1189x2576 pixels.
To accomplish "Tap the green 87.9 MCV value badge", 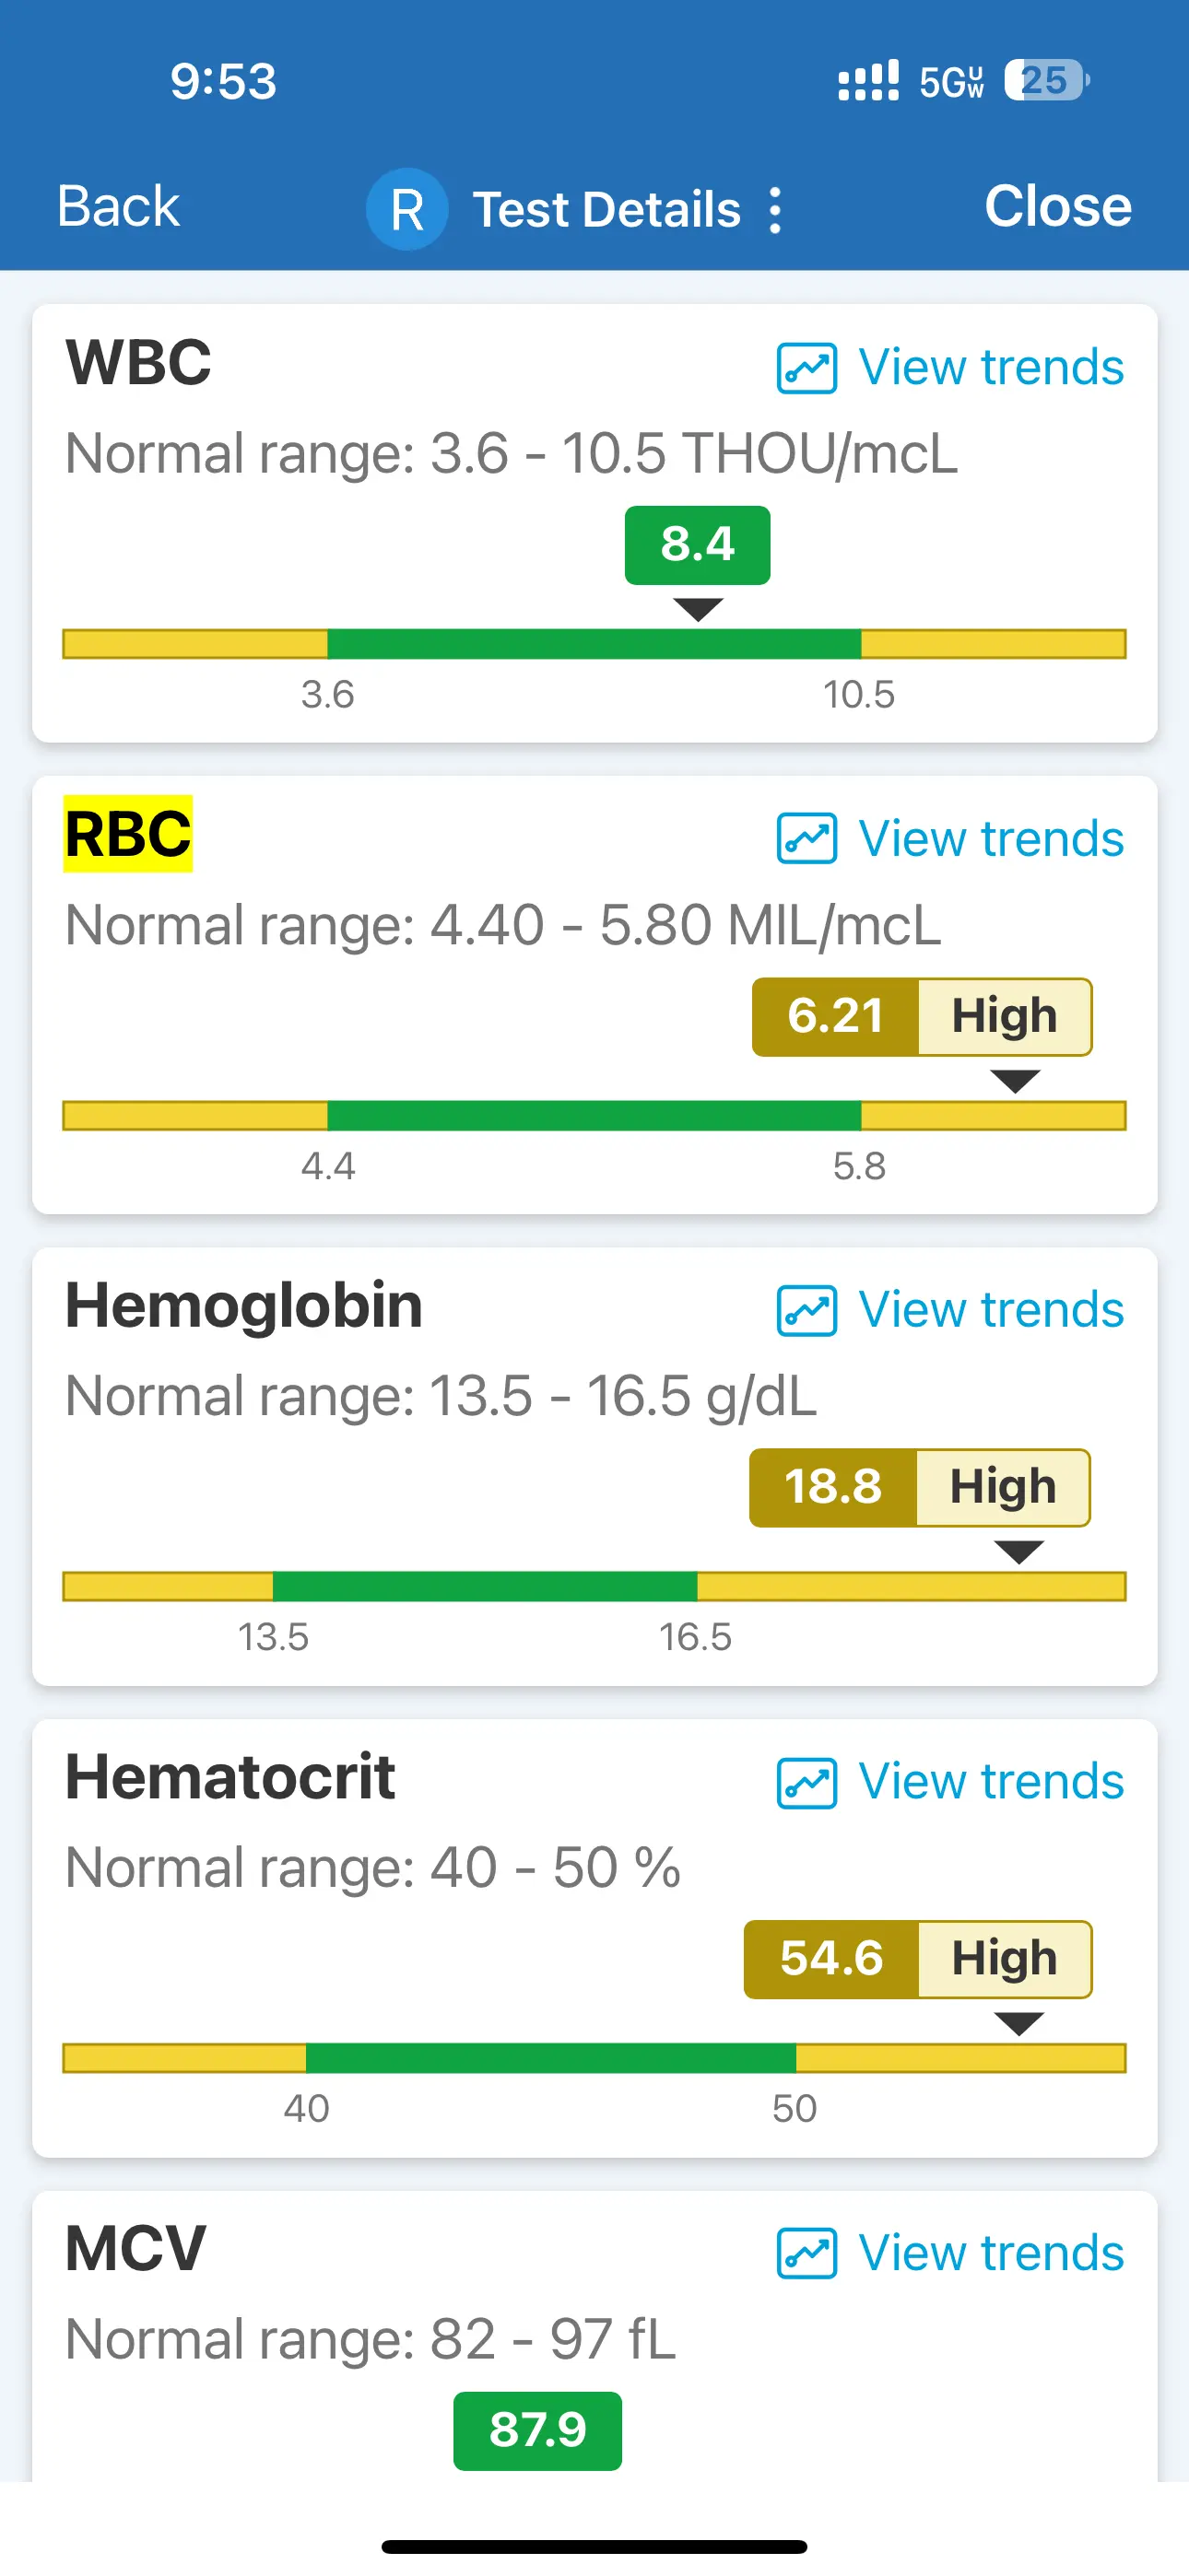I will pyautogui.click(x=537, y=2430).
